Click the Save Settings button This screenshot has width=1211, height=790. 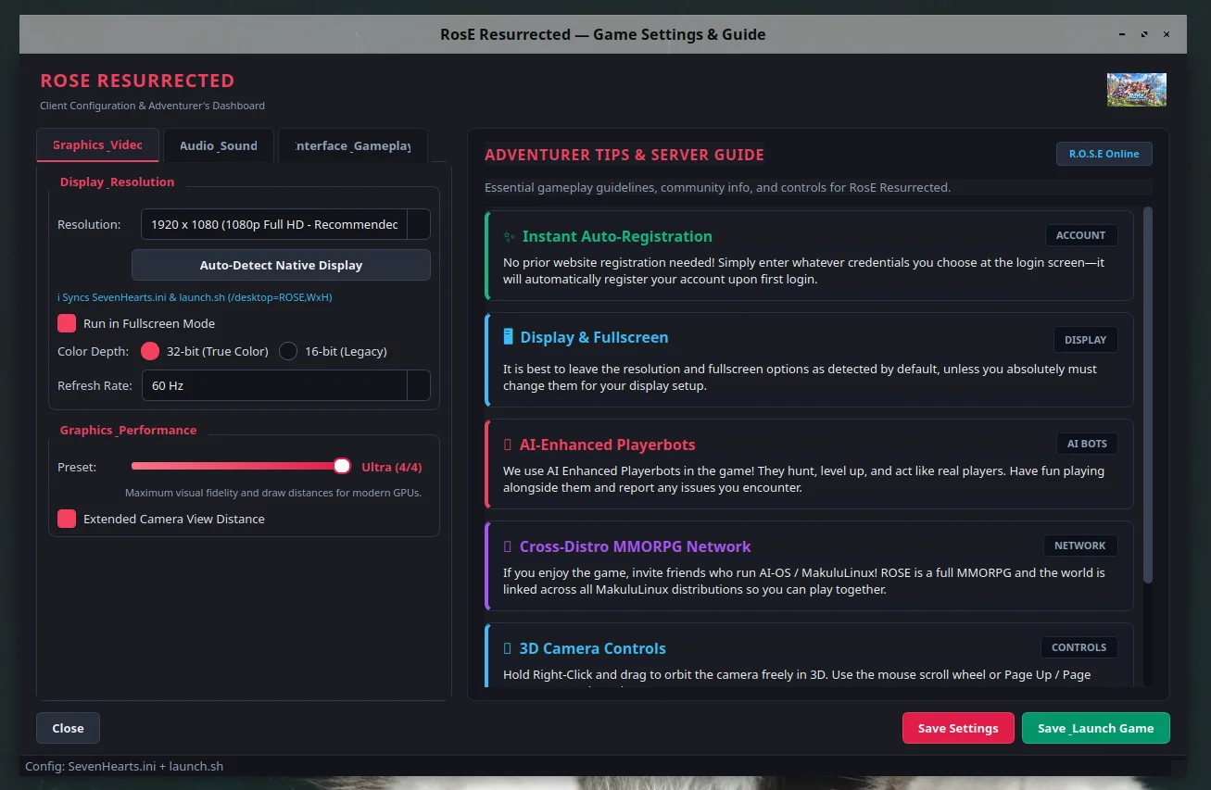tap(958, 728)
